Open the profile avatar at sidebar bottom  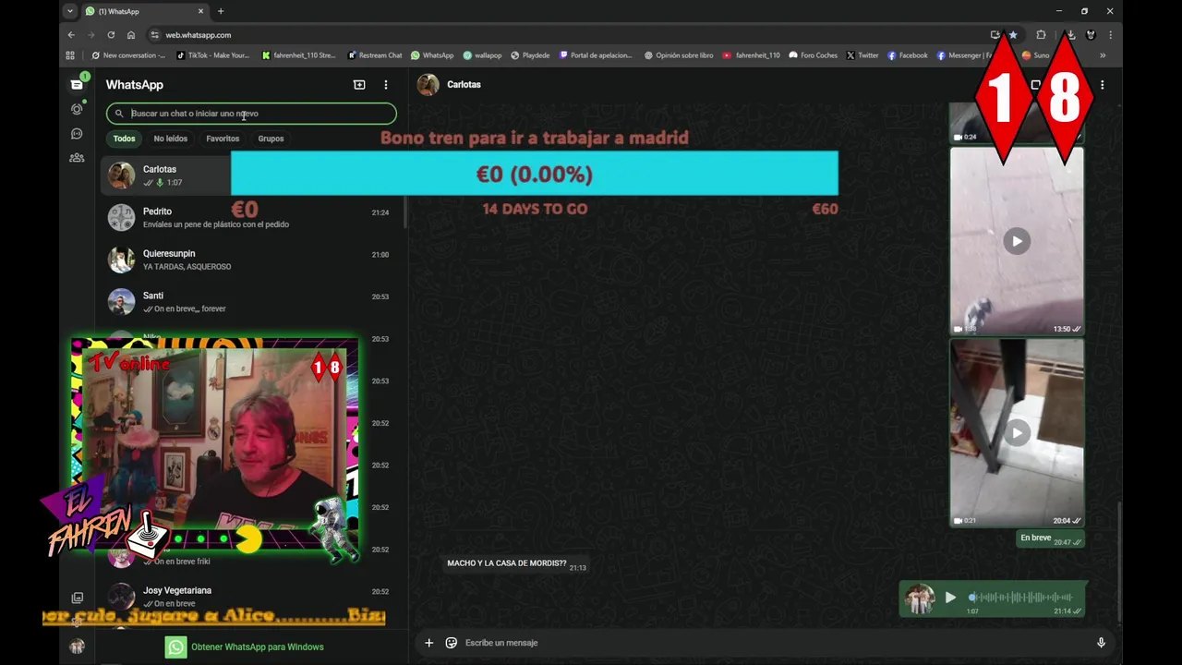coord(77,646)
